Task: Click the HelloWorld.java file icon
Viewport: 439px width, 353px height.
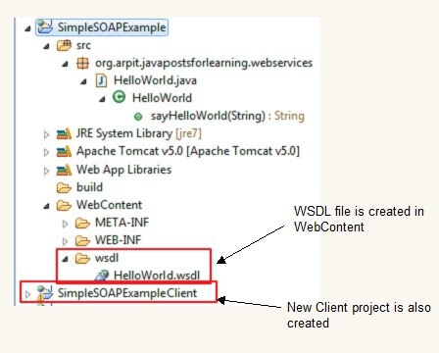Action: click(x=101, y=80)
